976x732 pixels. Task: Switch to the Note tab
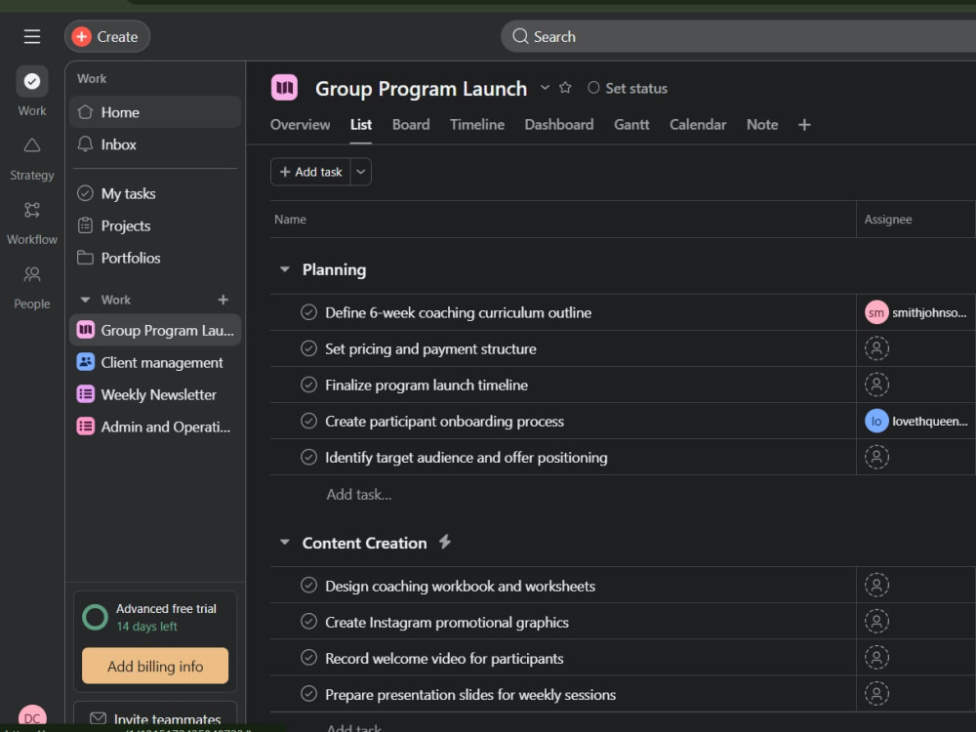[x=762, y=125]
